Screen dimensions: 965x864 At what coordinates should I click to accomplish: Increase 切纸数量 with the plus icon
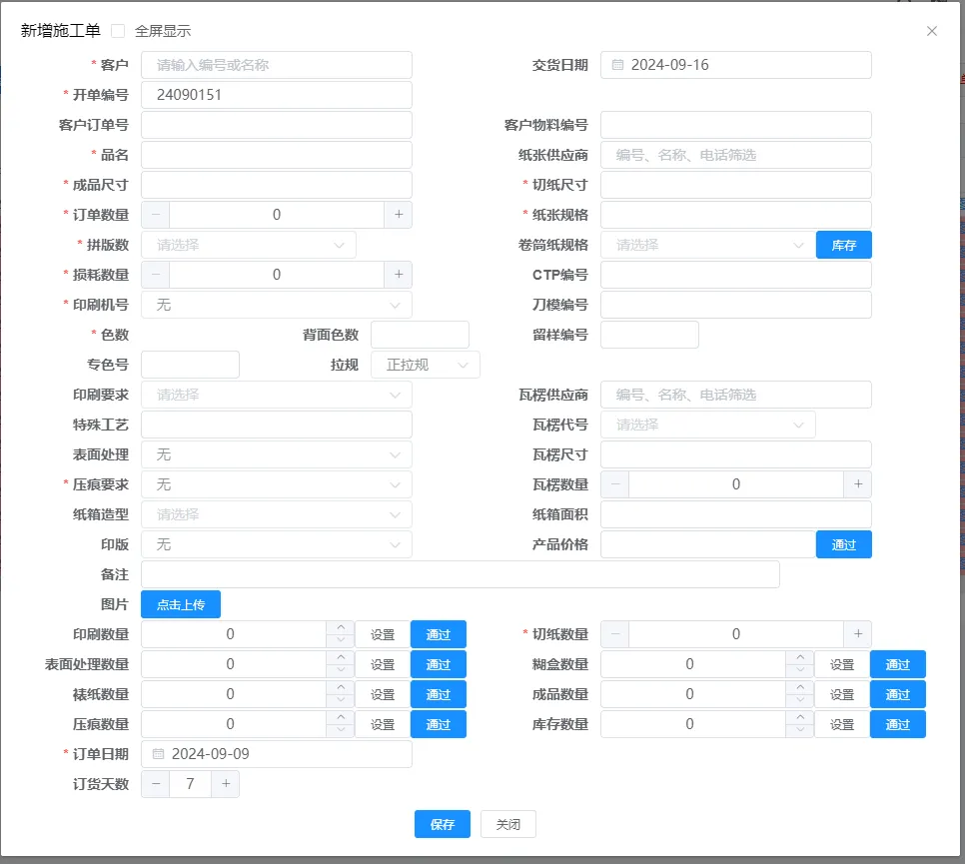(858, 634)
